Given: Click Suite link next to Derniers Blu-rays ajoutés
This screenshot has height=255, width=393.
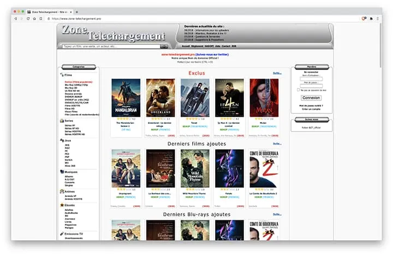Looking at the screenshot, I should pyautogui.click(x=277, y=215).
